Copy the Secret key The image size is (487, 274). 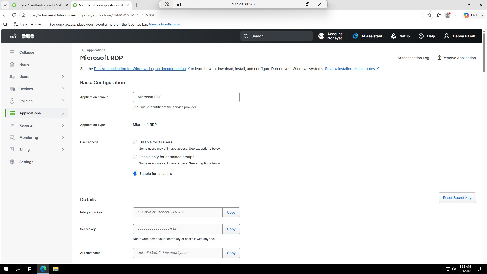tap(231, 229)
